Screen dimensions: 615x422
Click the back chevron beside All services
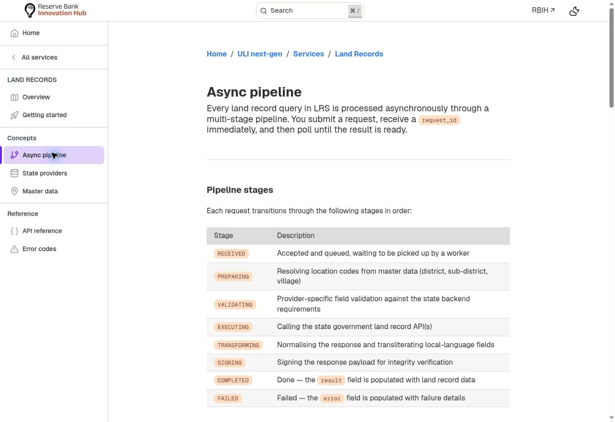pyautogui.click(x=14, y=57)
